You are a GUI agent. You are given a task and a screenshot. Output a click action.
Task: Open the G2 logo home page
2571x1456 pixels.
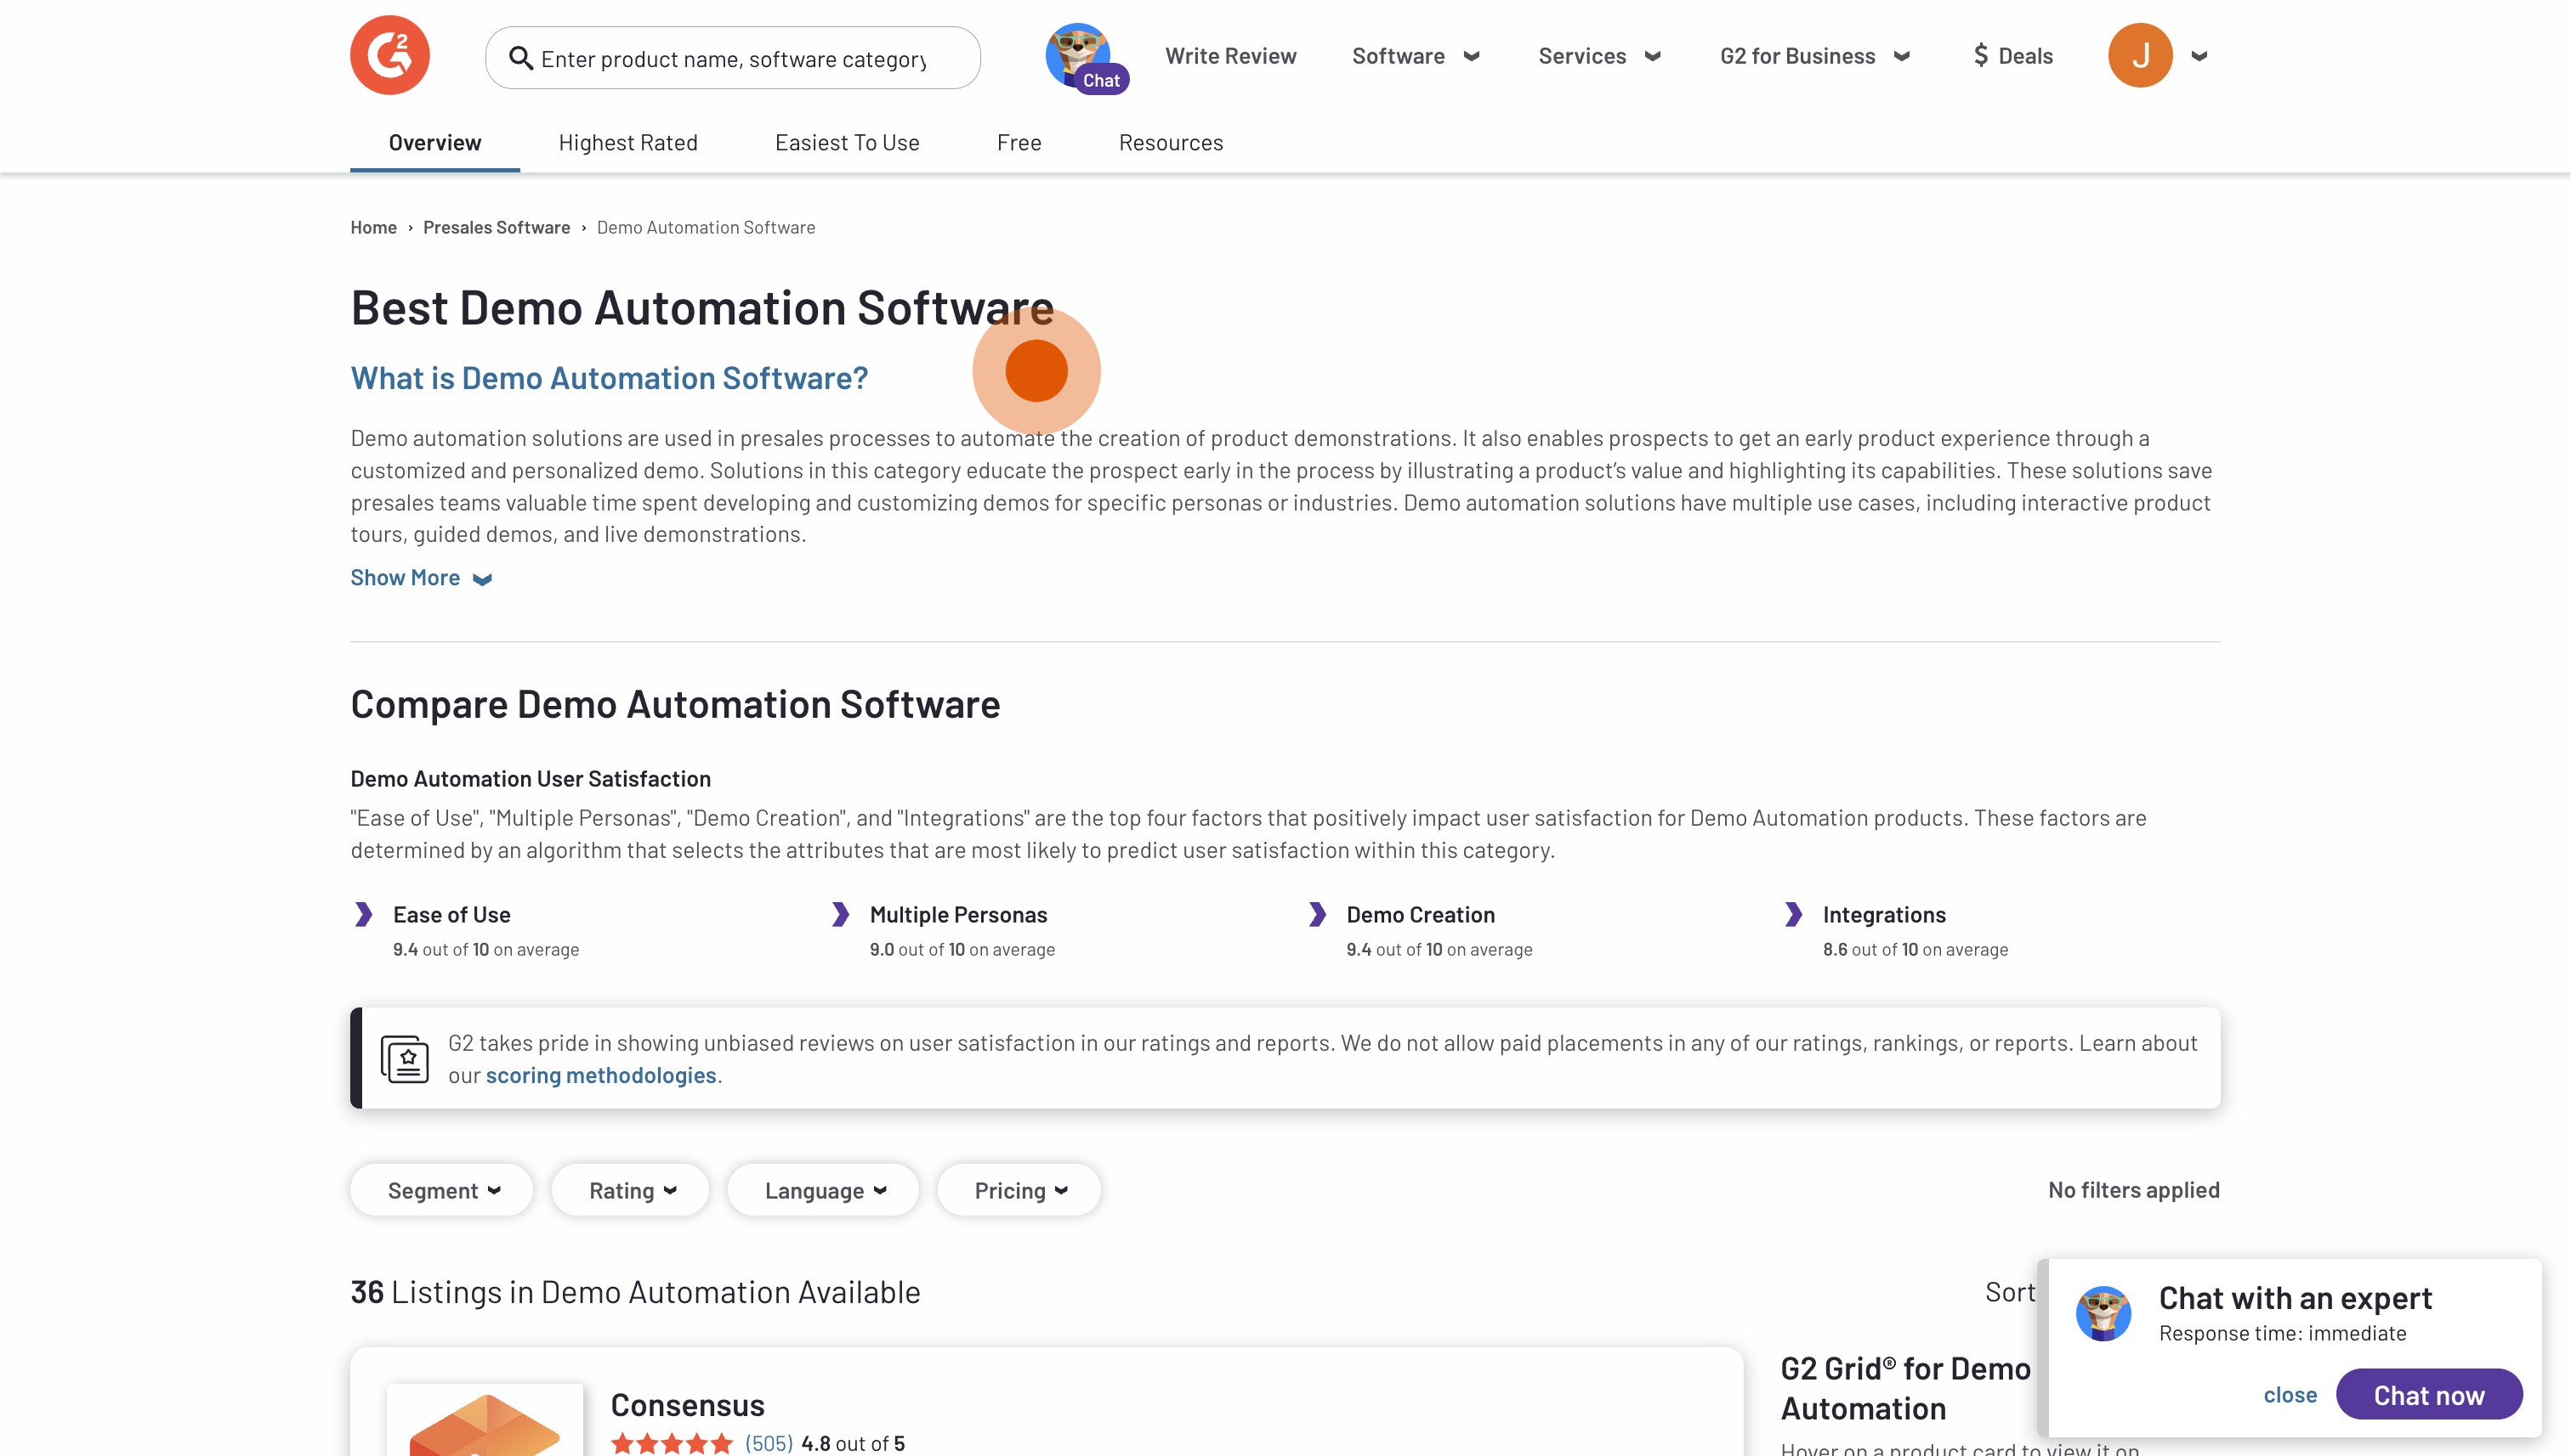pyautogui.click(x=389, y=55)
